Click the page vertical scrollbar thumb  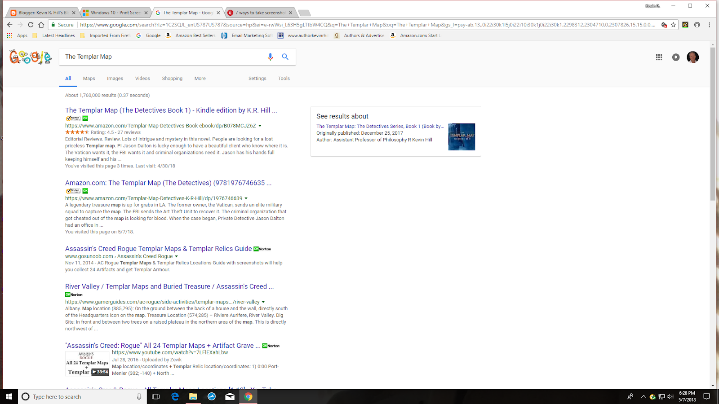(713, 123)
